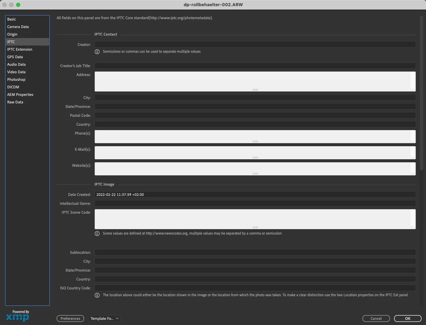Click the Contact State/Province field

coord(255,107)
